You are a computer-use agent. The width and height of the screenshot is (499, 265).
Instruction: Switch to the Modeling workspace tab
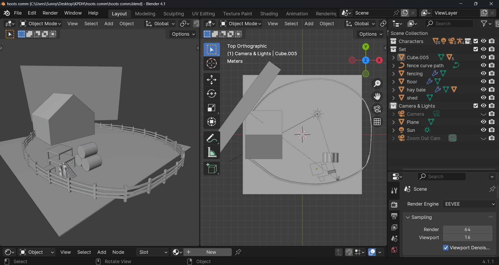pos(145,14)
